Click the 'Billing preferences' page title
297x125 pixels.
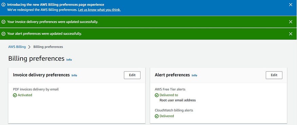36,58
